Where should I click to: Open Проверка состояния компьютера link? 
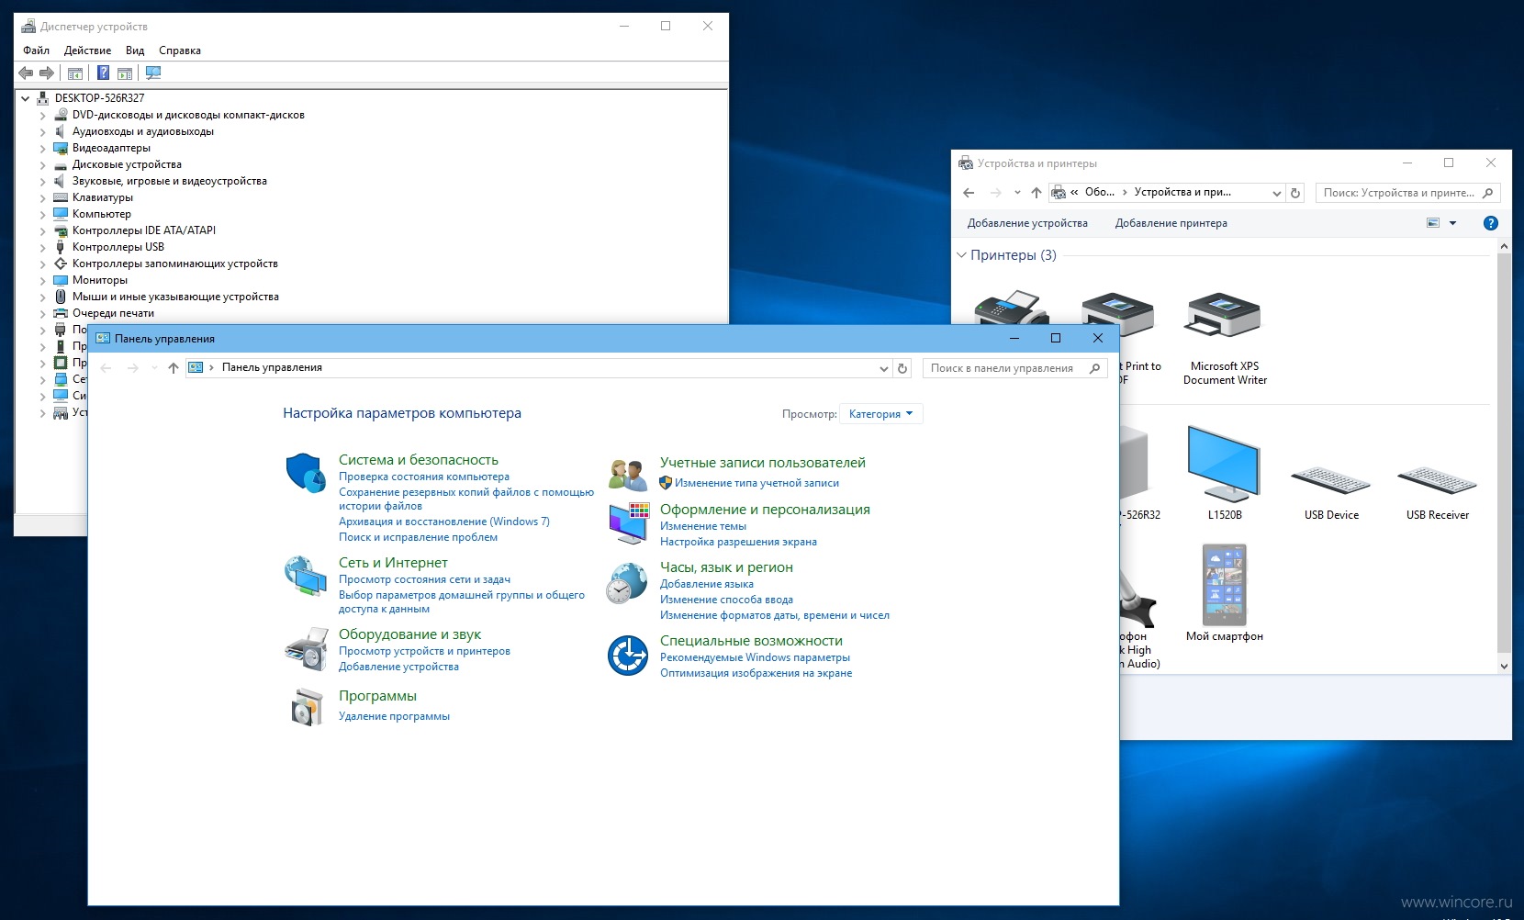coord(424,477)
